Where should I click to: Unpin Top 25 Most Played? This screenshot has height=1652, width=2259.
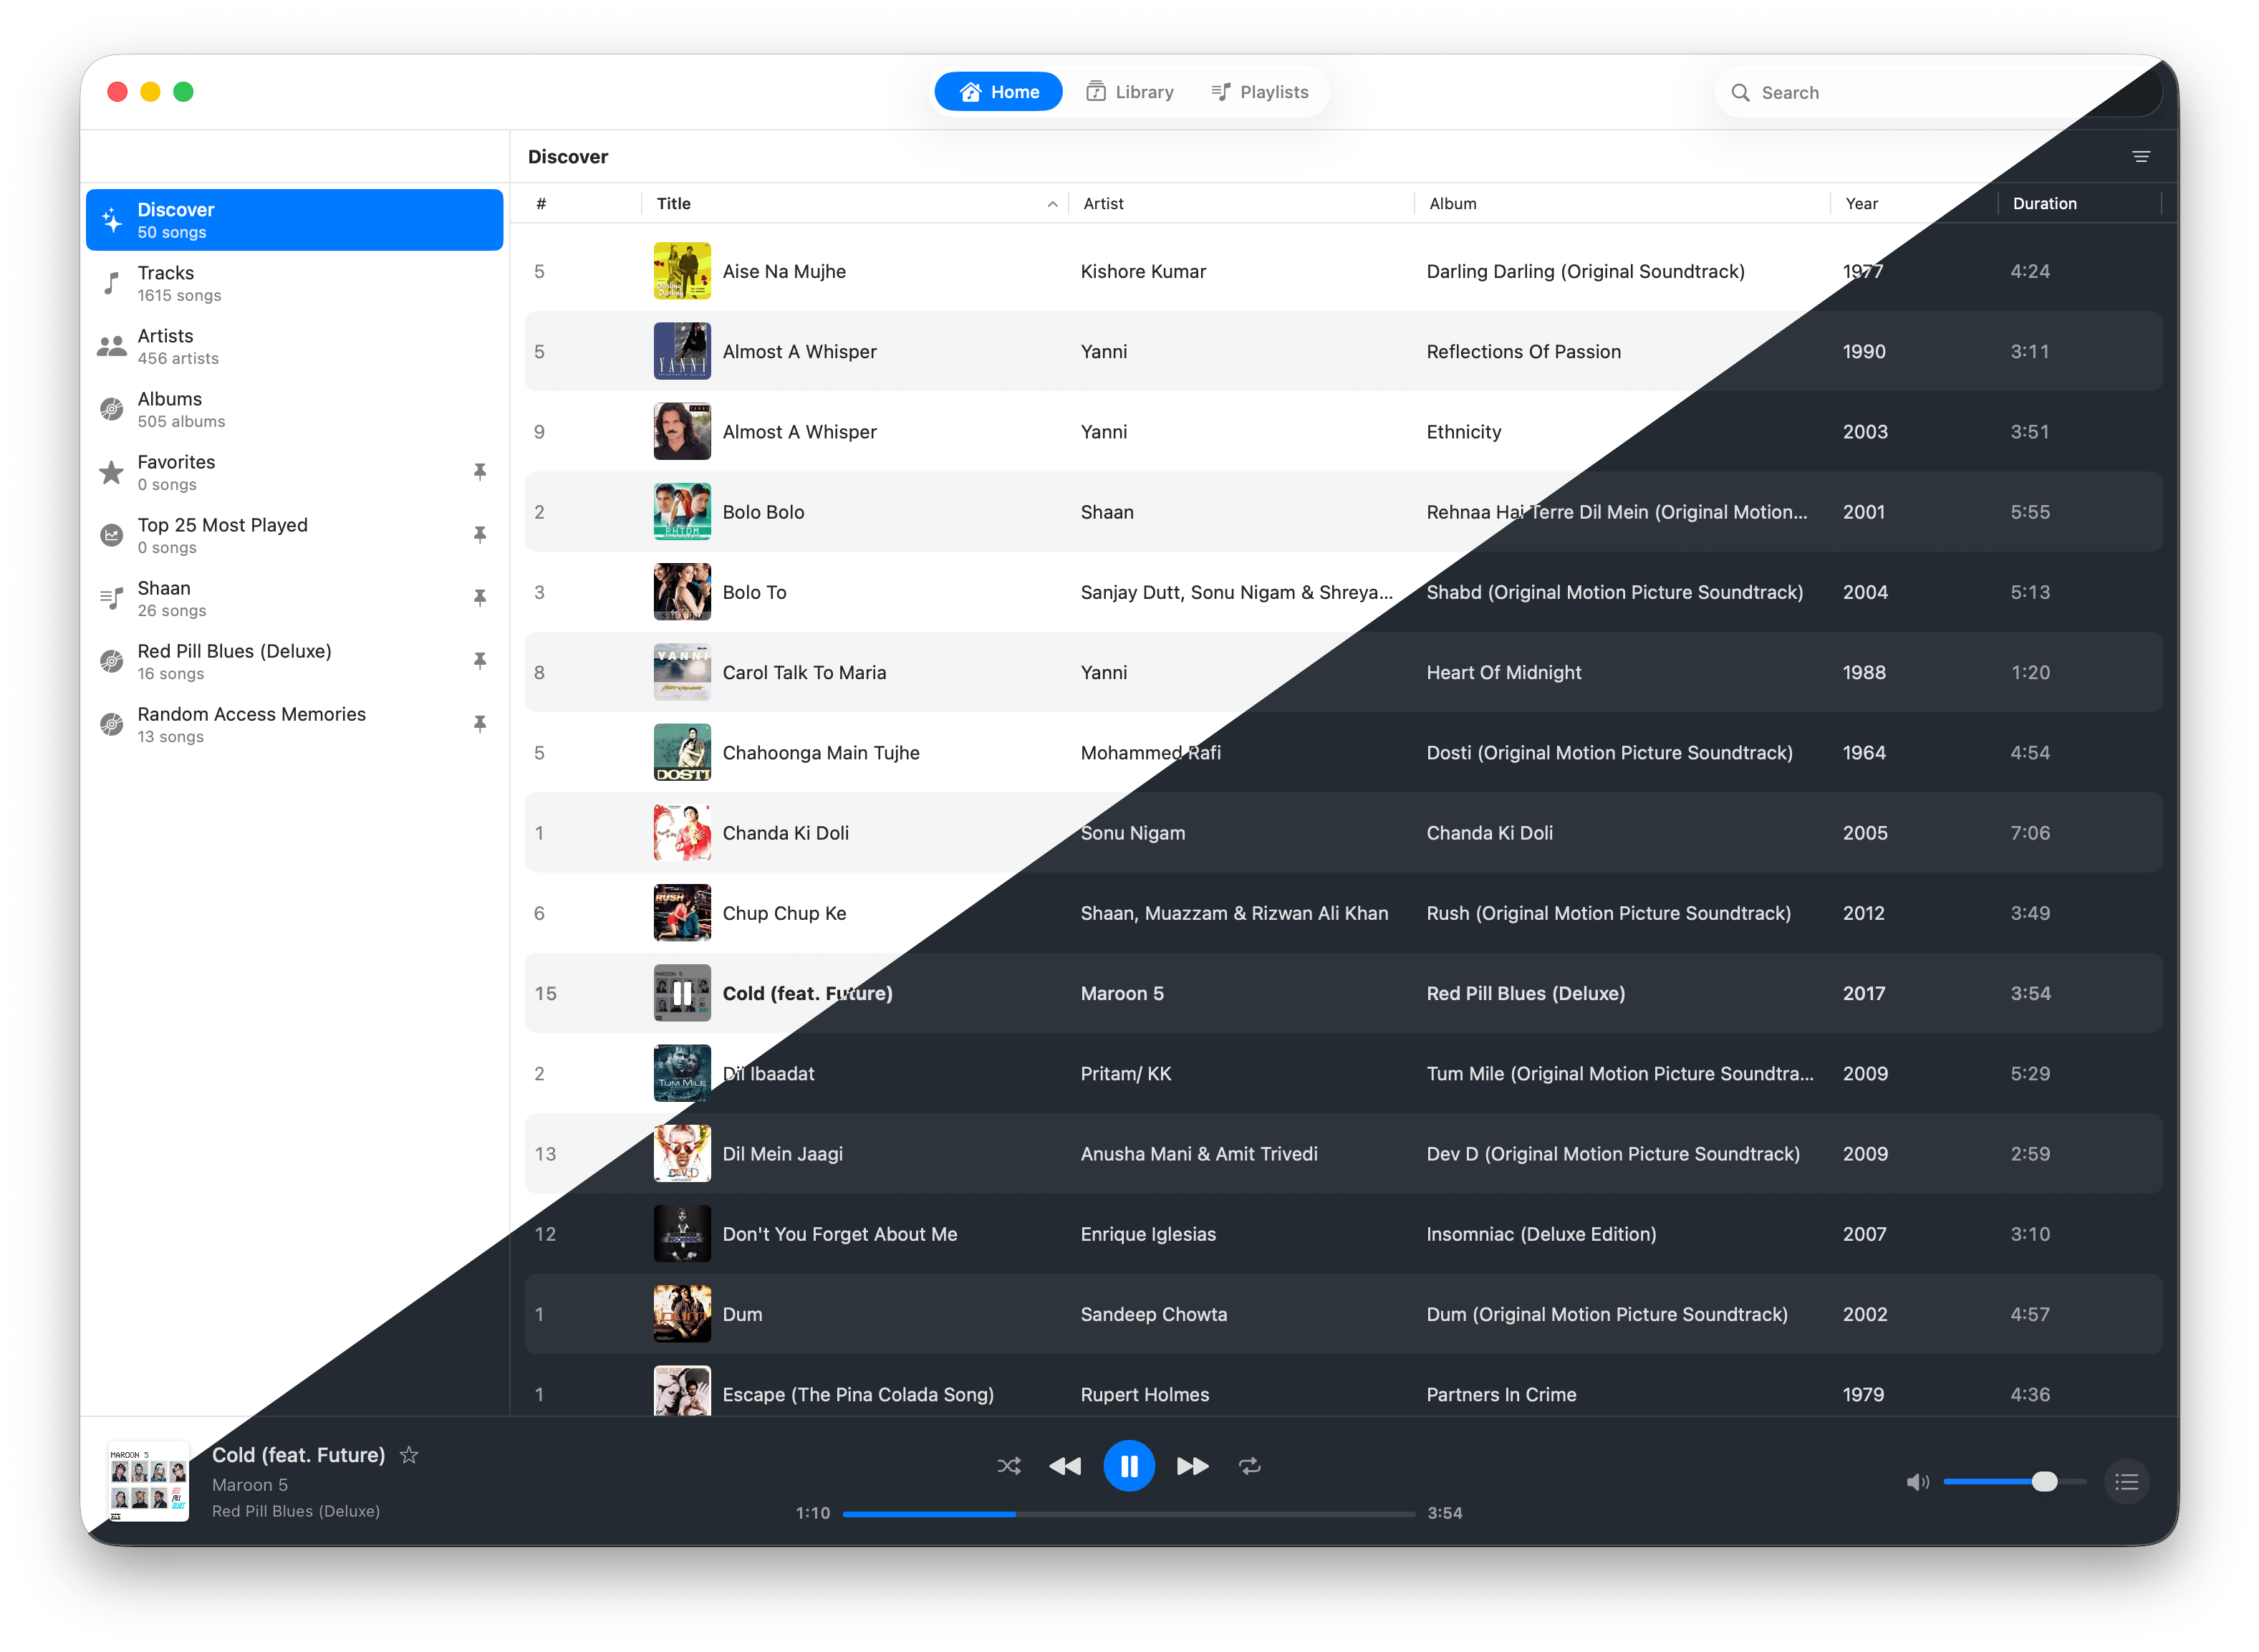coord(480,535)
